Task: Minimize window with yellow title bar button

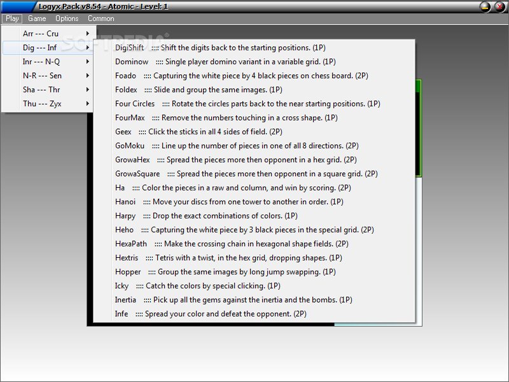Action: coord(485,6)
